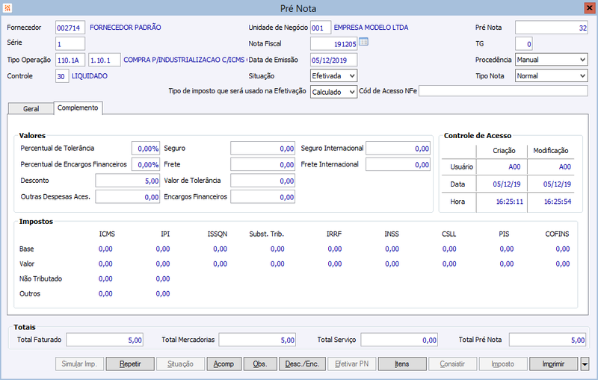Select the Complemento tab
Screen dimensions: 598x380
tap(78, 108)
